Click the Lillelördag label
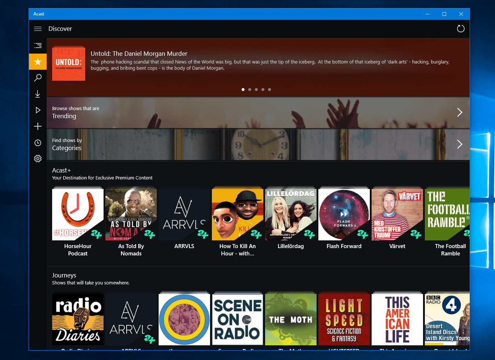 click(x=291, y=246)
